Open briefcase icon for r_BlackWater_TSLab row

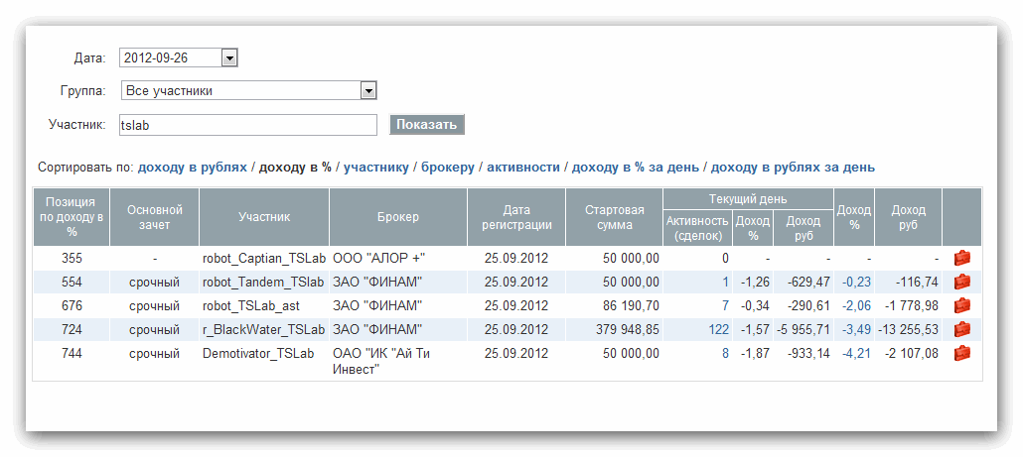pyautogui.click(x=961, y=329)
